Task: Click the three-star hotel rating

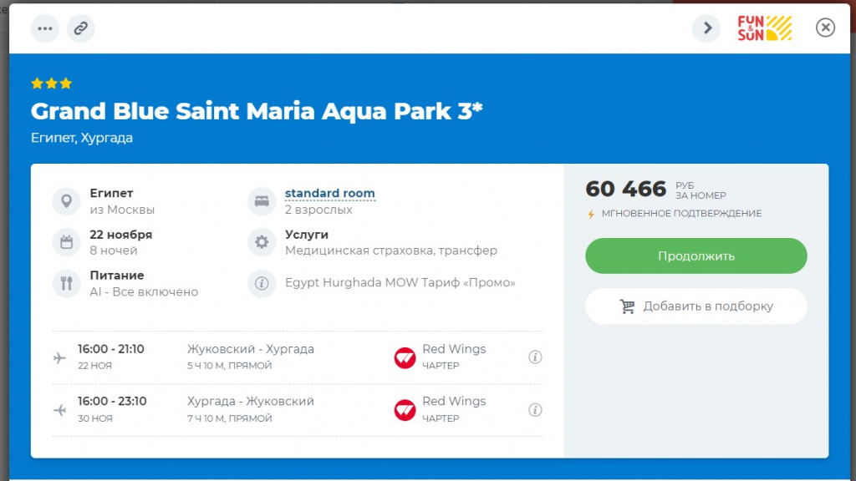Action: (51, 84)
